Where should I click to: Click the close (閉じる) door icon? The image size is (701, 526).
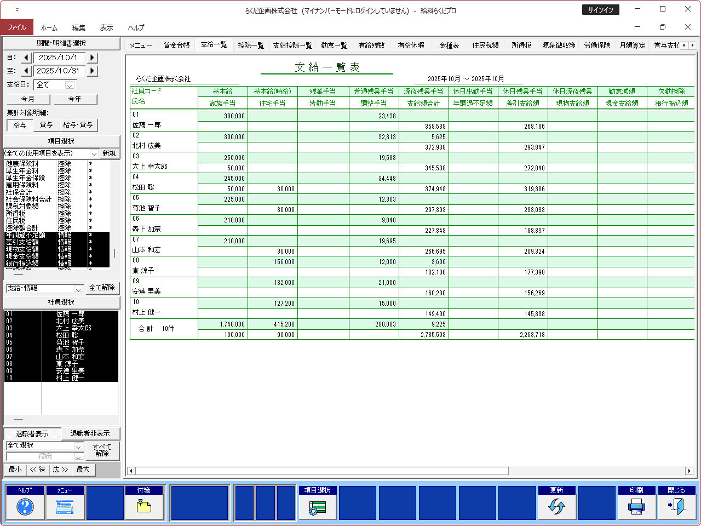click(x=676, y=507)
